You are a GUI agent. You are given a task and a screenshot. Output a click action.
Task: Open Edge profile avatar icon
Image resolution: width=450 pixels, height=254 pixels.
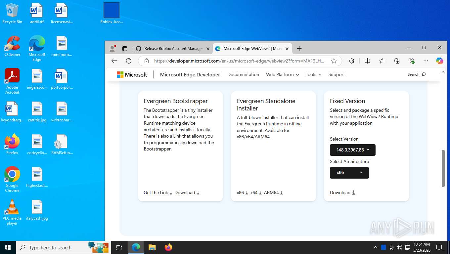point(112,49)
